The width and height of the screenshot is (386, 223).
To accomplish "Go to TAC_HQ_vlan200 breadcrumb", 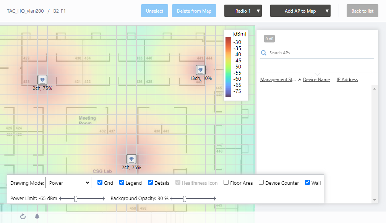I will [25, 11].
